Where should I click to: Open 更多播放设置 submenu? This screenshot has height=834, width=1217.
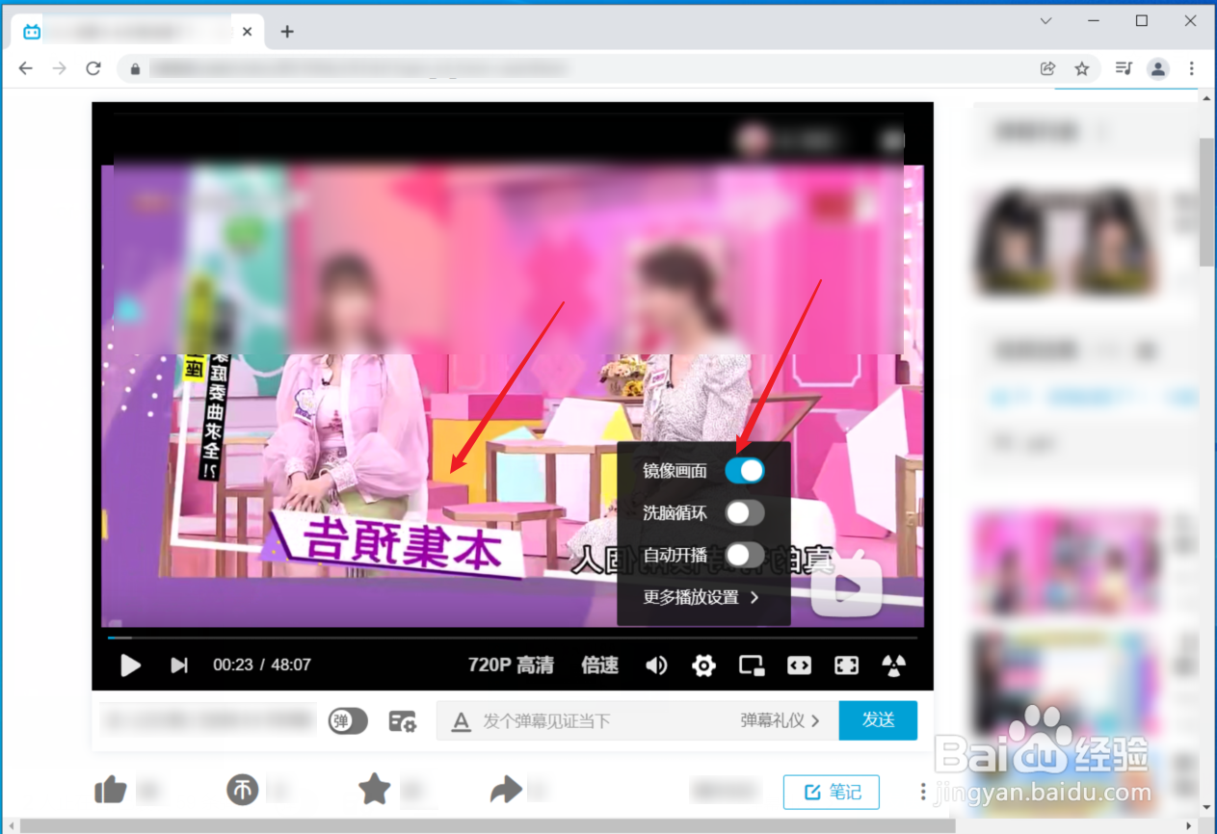(701, 597)
